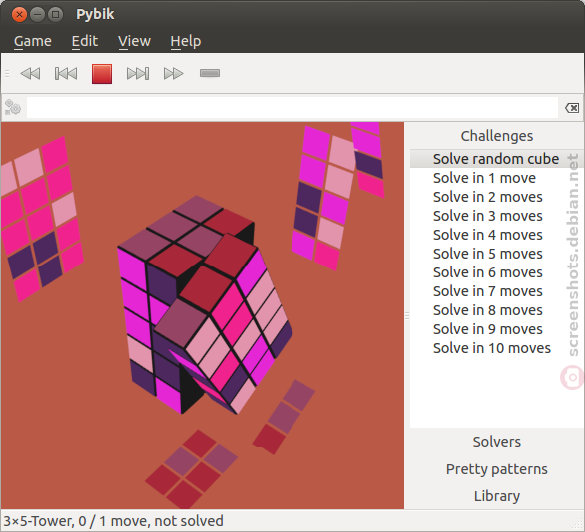Stop playback with the red stop button
Viewport: 585px width, 532px height.
click(x=102, y=74)
